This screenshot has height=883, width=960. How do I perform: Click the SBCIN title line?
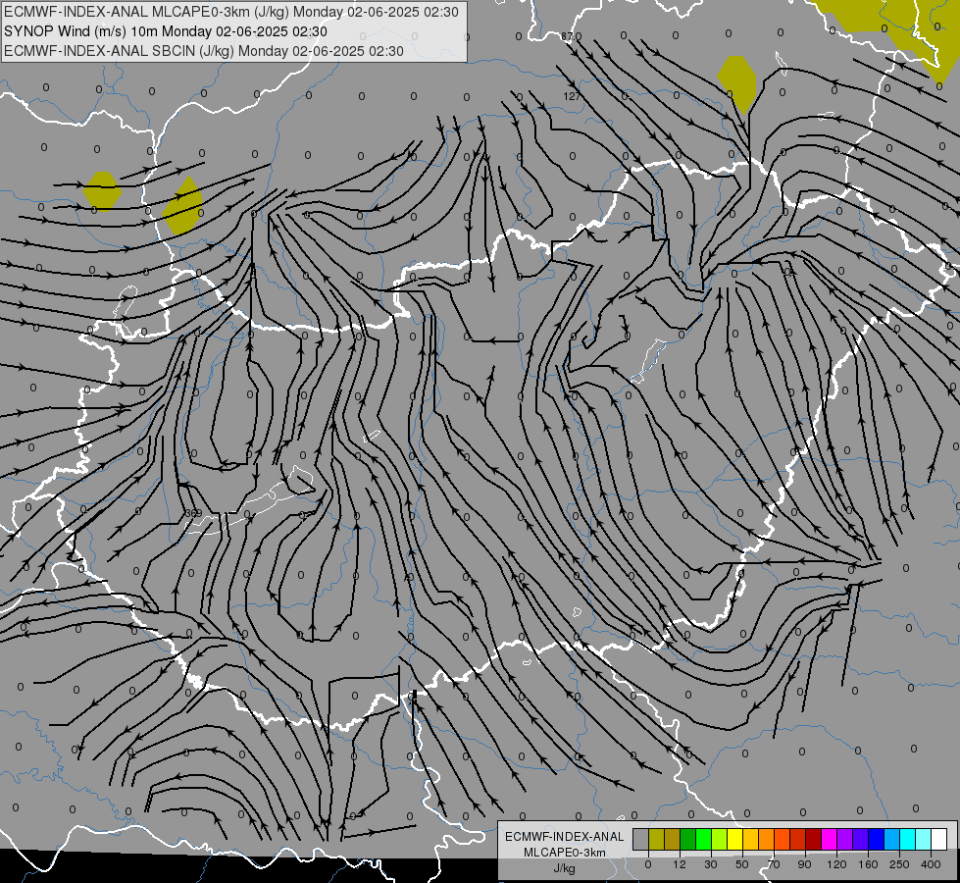click(204, 51)
